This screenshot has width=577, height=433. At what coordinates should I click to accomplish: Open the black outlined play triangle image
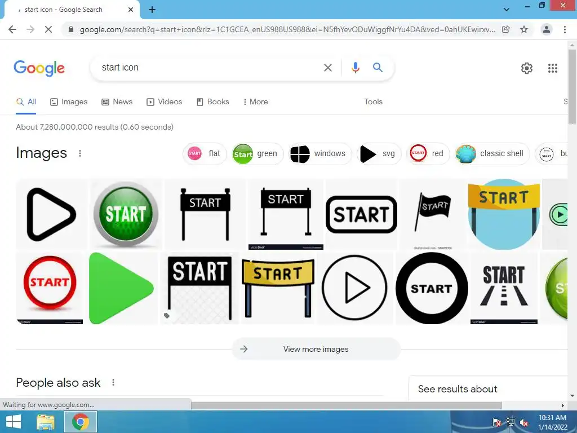pyautogui.click(x=51, y=214)
